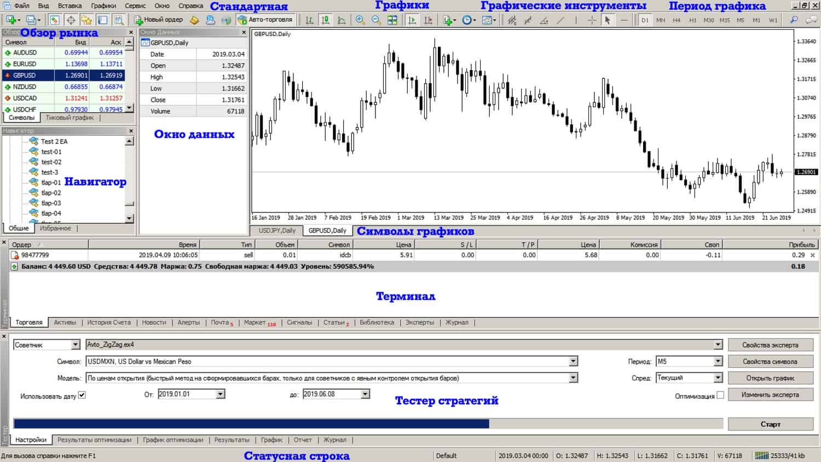
Task: Select the H4 chart period
Action: (x=677, y=20)
